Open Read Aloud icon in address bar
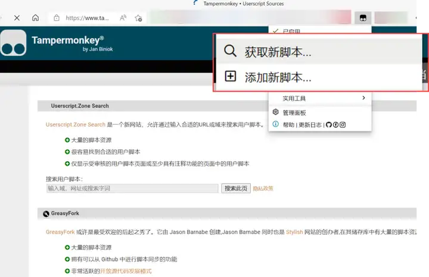Image resolution: width=429 pixels, height=277 pixels. pyautogui.click(x=123, y=18)
